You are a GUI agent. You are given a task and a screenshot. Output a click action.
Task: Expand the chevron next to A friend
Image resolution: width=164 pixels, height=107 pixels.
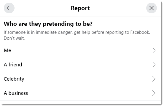[154, 65]
